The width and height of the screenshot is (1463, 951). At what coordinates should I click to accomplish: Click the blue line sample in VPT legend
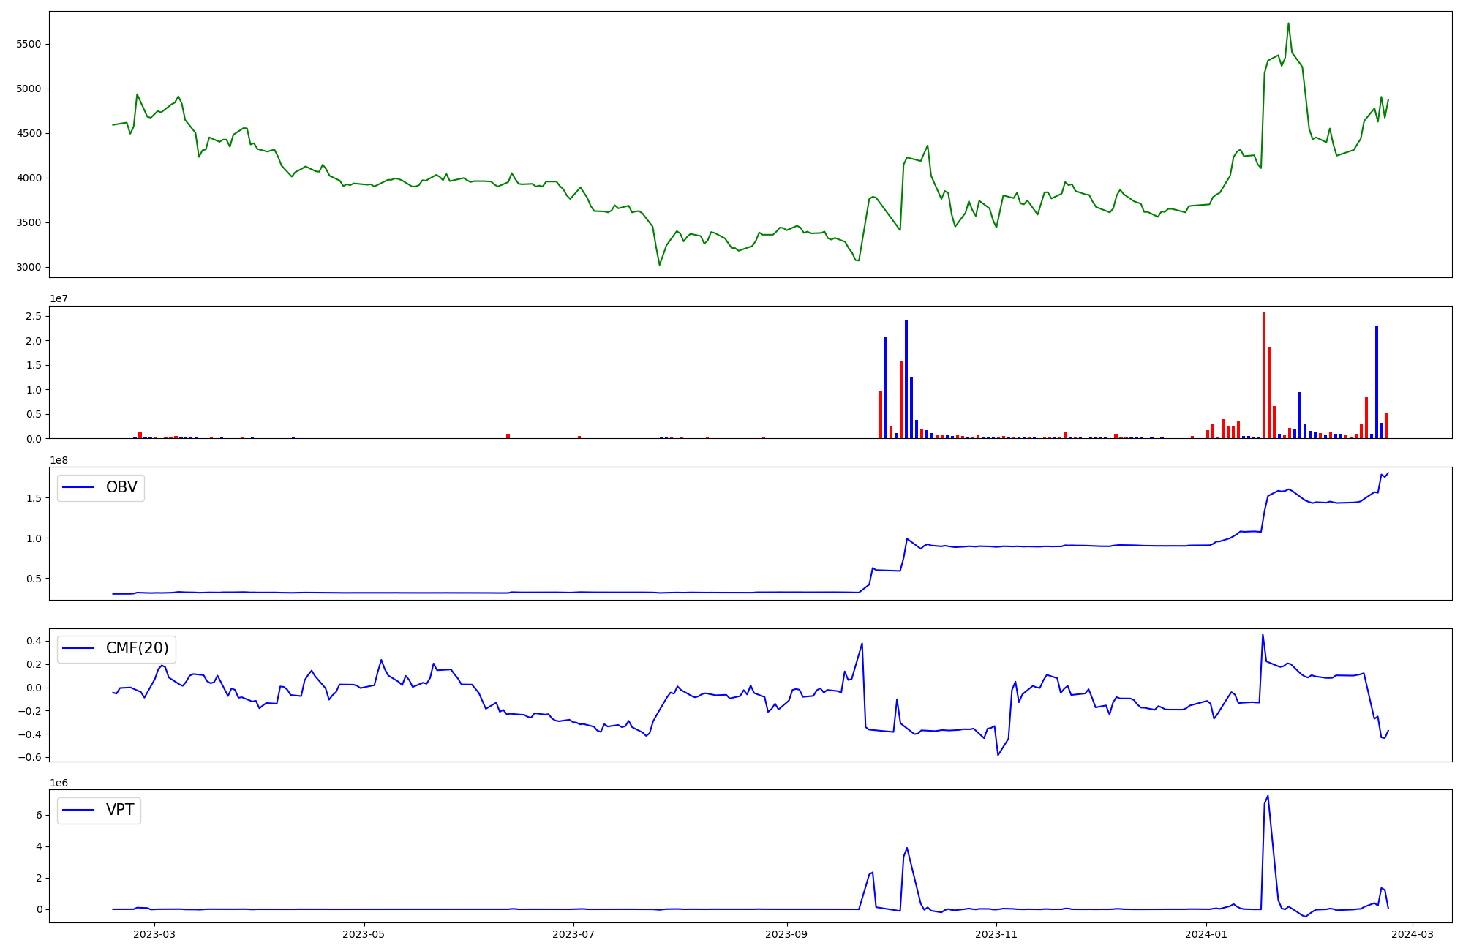(x=79, y=811)
